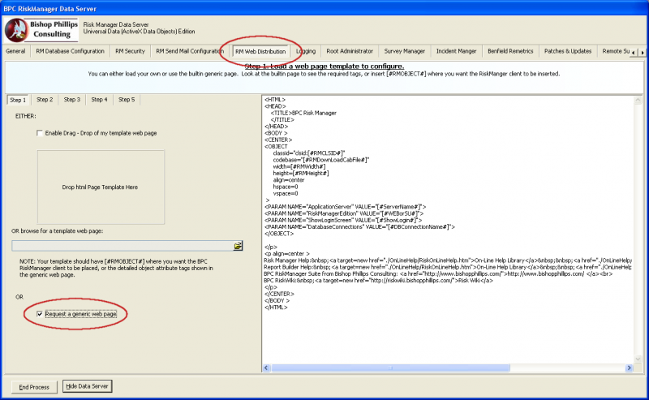Click the template web page path field

tap(122, 246)
